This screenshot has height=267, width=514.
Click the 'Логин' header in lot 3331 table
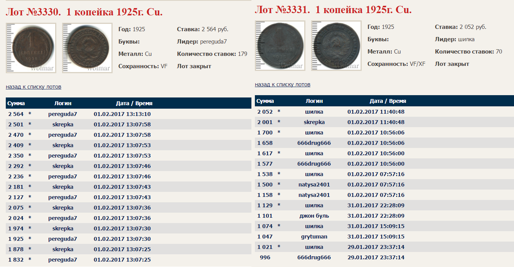314,101
